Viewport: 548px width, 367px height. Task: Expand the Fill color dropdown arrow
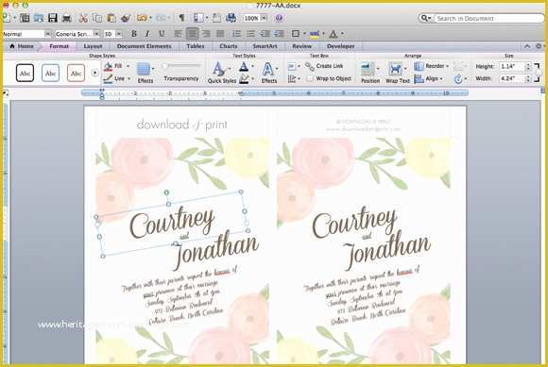128,66
